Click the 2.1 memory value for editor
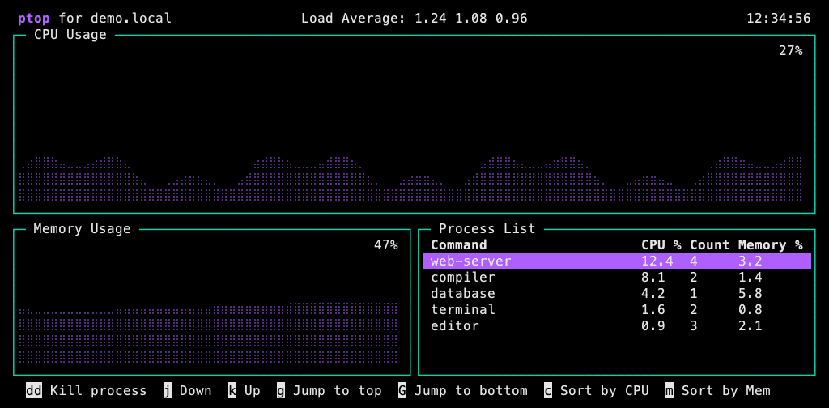 point(750,325)
